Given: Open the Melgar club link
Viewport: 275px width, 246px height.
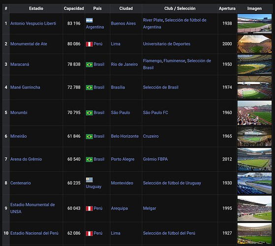Looking at the screenshot, I should point(150,208).
